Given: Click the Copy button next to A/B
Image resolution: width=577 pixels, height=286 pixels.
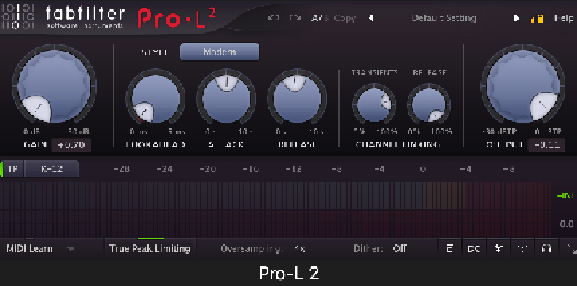Looking at the screenshot, I should coord(344,18).
